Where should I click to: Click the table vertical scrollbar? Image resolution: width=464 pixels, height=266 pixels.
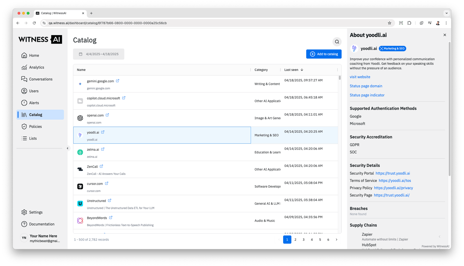339,78
